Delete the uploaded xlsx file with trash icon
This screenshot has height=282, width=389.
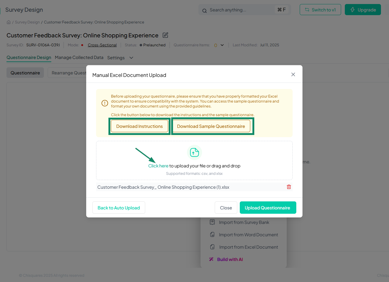click(289, 187)
